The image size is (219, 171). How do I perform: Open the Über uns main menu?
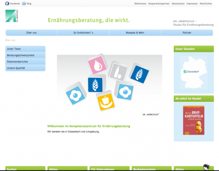pyautogui.click(x=31, y=33)
